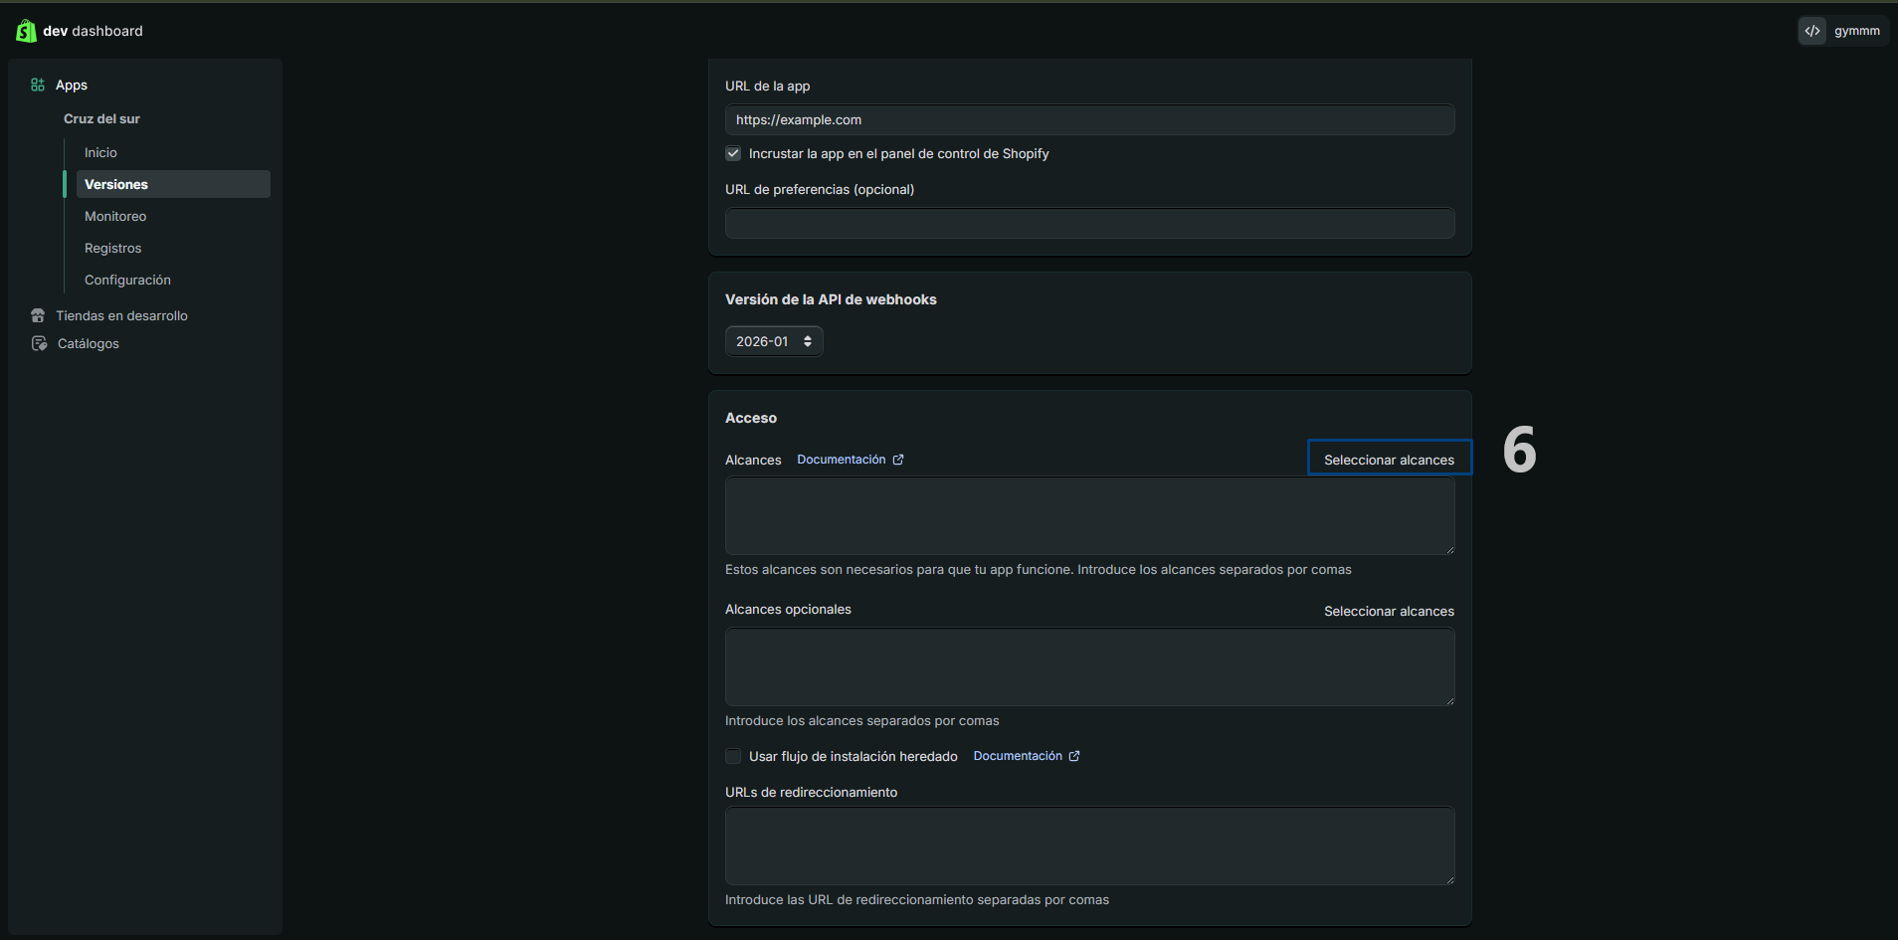This screenshot has width=1898, height=940.
Task: Open the gymmm account menu
Action: pos(1856,31)
